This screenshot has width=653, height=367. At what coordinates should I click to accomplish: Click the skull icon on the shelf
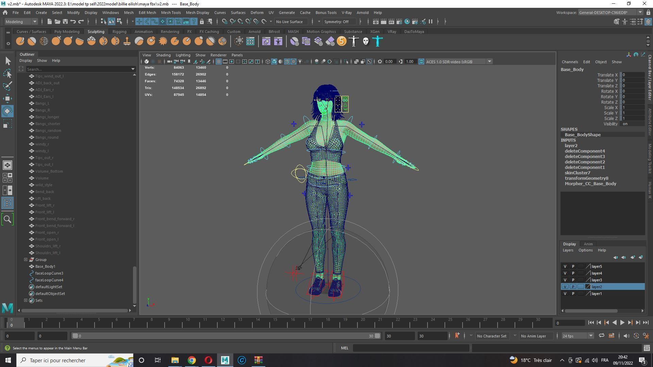click(366, 41)
